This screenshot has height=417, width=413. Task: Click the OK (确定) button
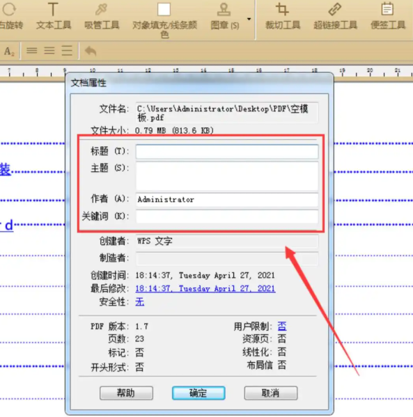click(x=198, y=393)
